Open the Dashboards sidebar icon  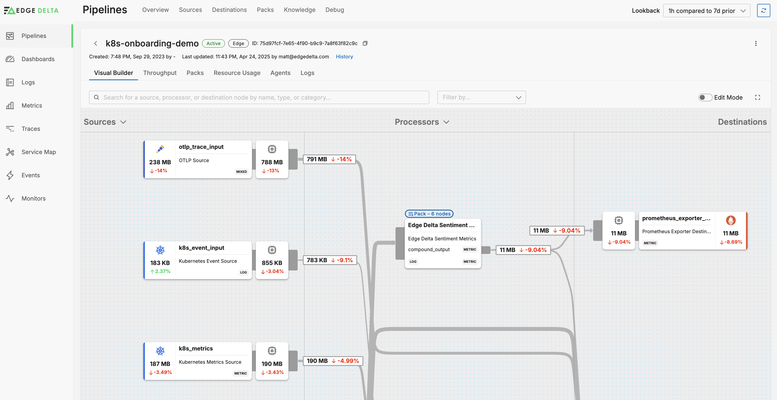10,59
